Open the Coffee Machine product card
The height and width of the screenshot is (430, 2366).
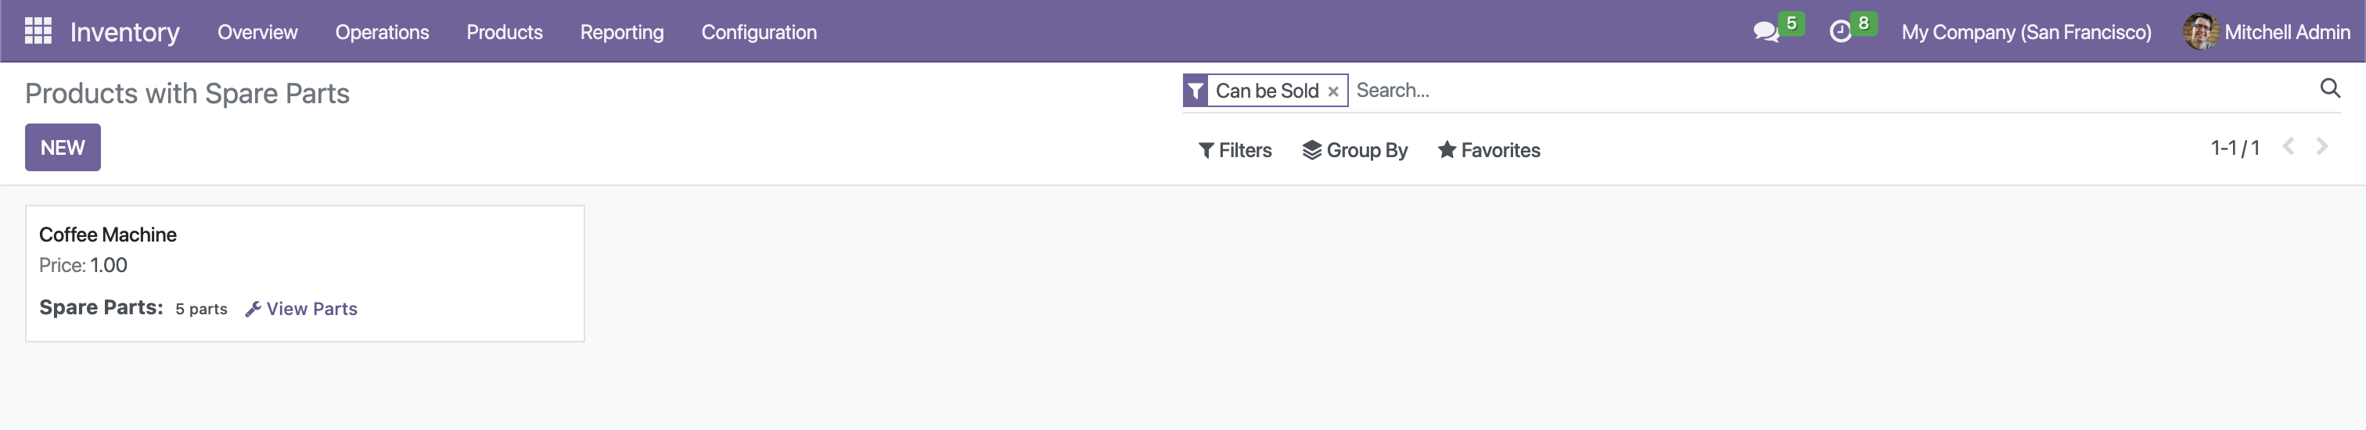tap(305, 273)
